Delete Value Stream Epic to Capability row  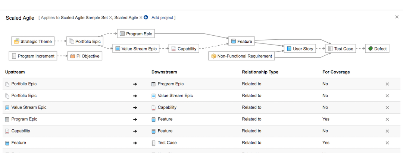point(387,107)
